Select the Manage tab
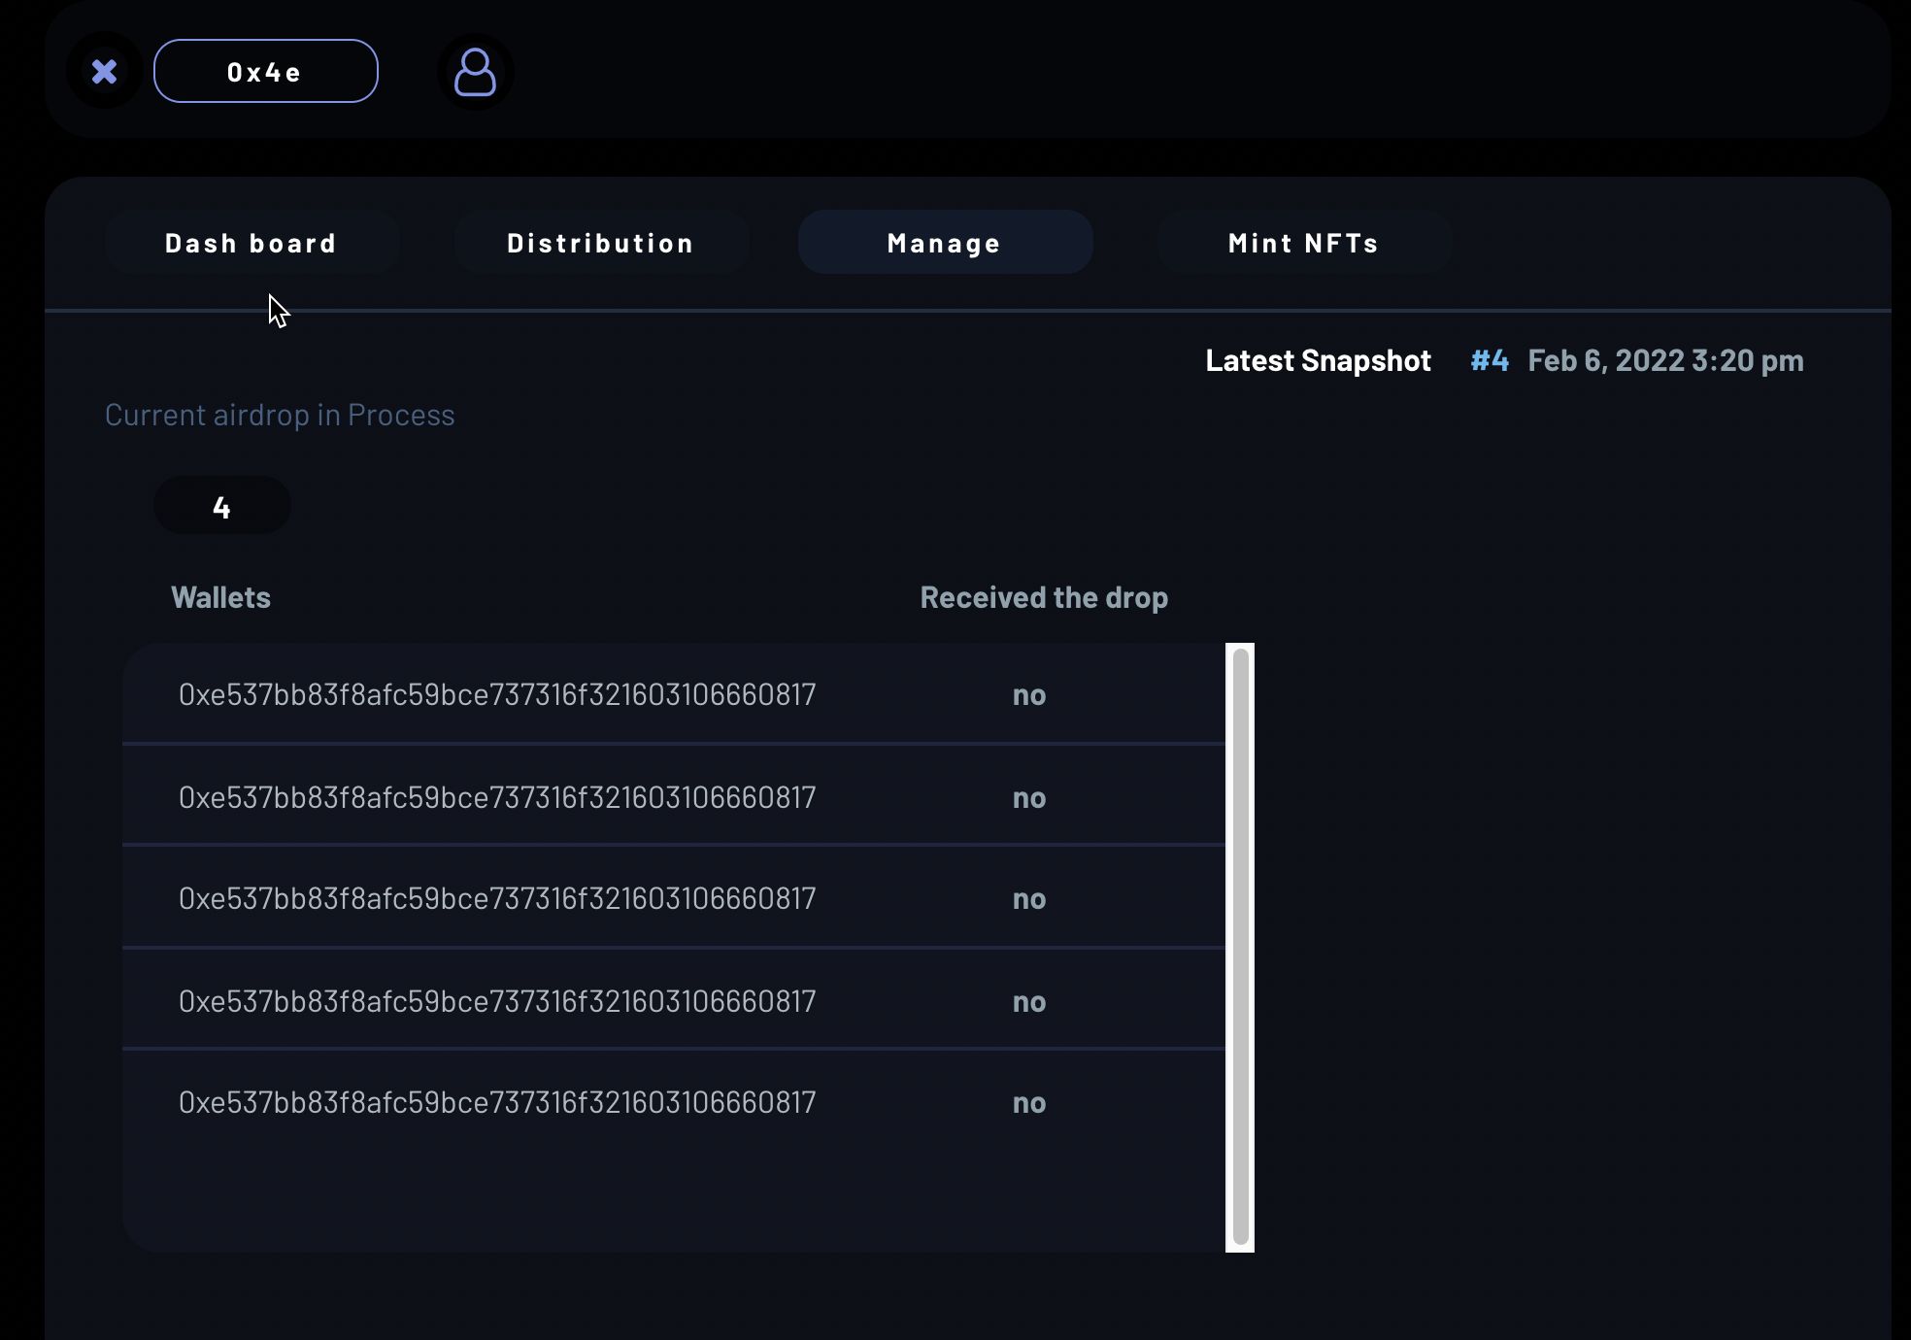 [945, 243]
